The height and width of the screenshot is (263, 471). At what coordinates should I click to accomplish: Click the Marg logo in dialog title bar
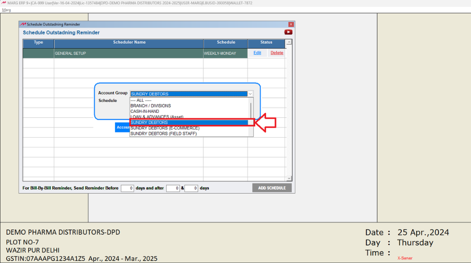point(23,24)
